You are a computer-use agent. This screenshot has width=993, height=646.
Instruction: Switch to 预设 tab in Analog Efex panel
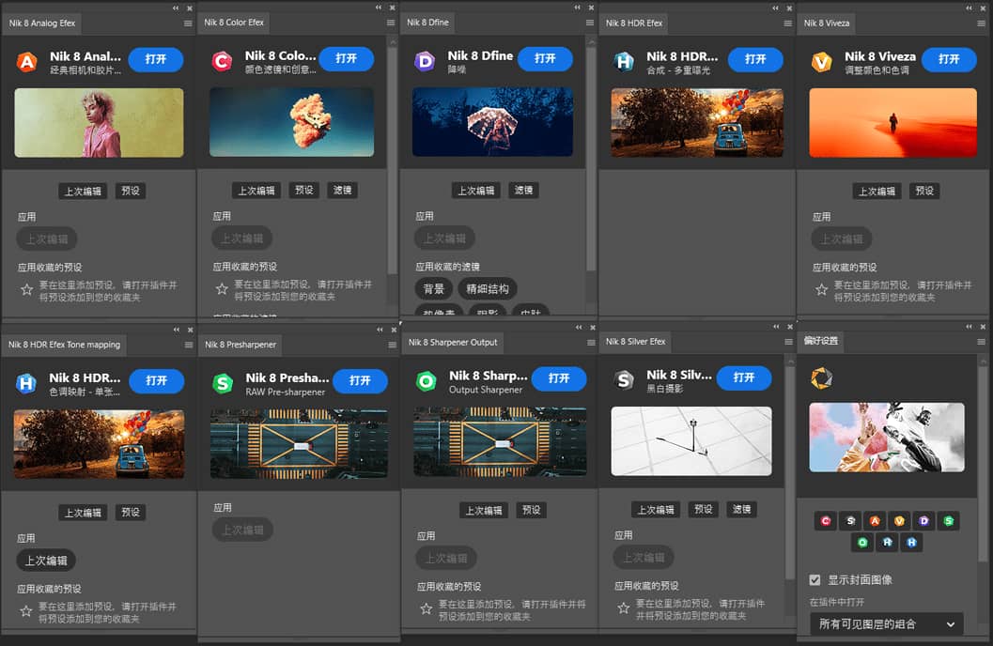pyautogui.click(x=131, y=192)
